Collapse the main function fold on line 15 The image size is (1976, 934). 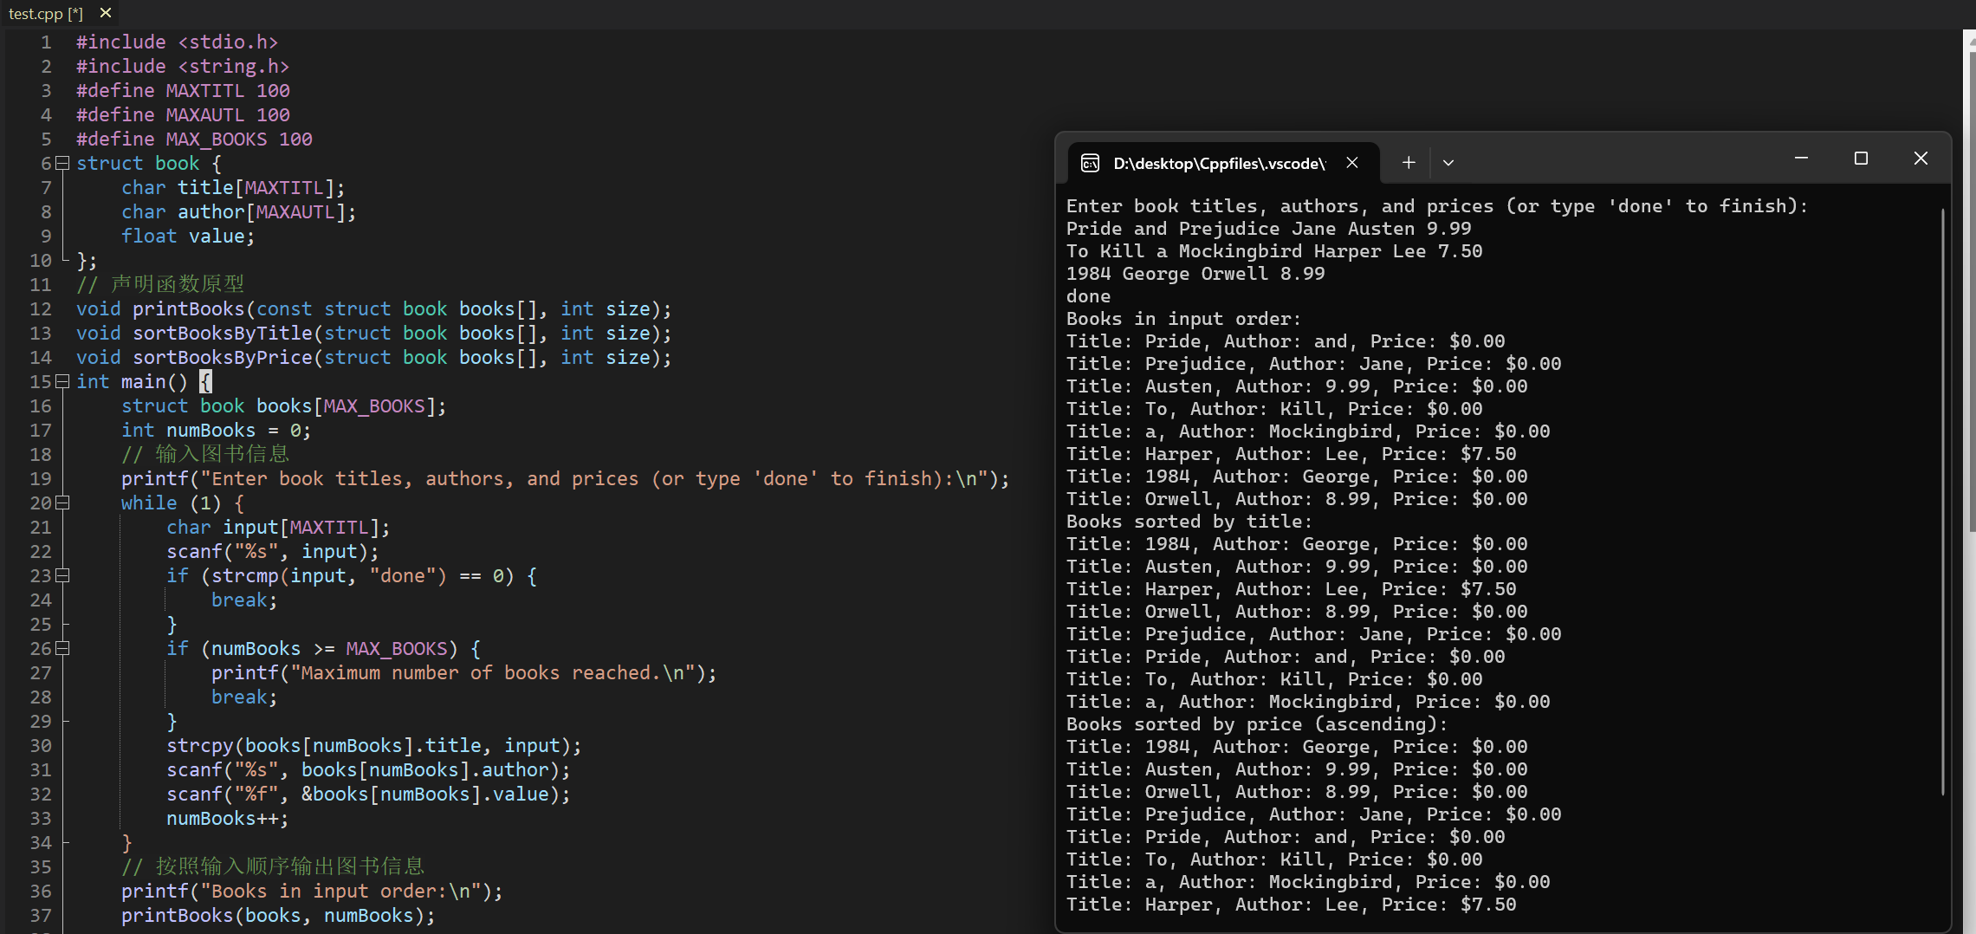pyautogui.click(x=62, y=381)
